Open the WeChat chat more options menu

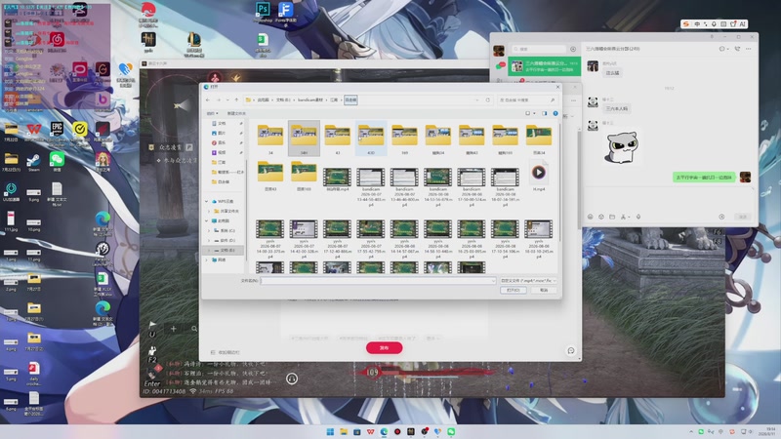click(x=748, y=49)
